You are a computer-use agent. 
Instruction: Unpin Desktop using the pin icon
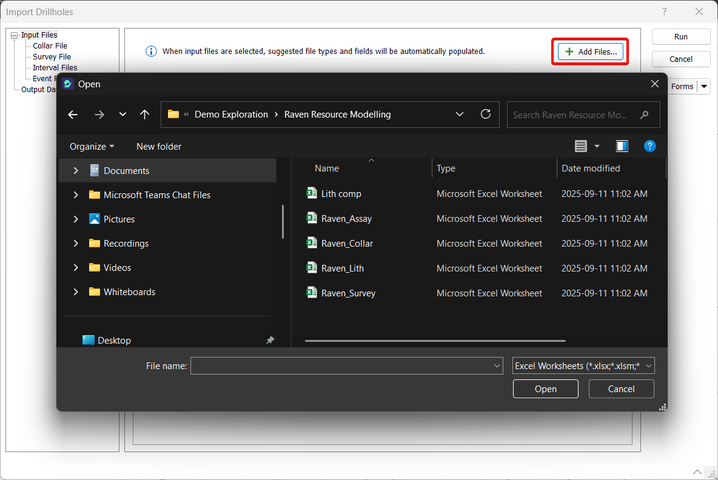pyautogui.click(x=270, y=341)
